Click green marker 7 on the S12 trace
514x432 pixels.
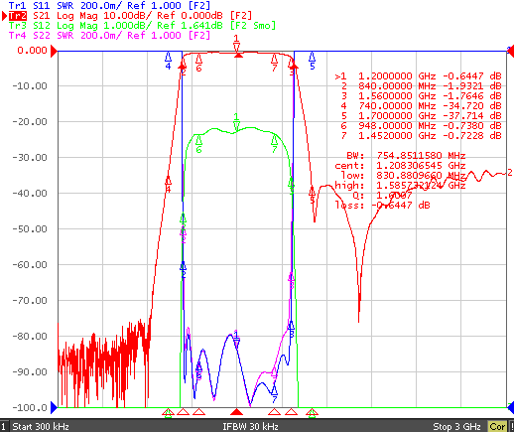(274, 145)
